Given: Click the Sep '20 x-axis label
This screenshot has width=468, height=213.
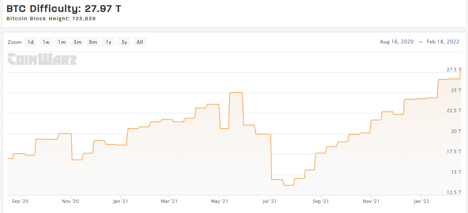Looking at the screenshot, I should coord(20,202).
